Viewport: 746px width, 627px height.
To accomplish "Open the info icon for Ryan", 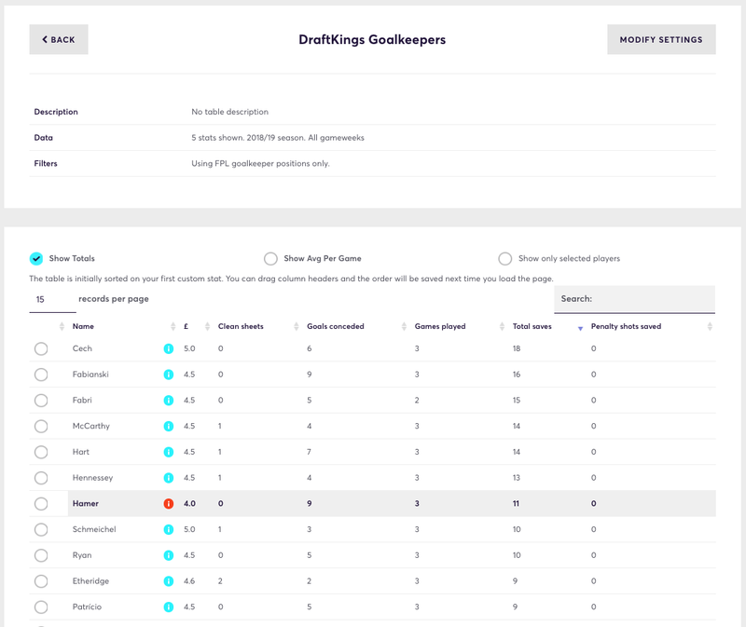I will [x=169, y=555].
